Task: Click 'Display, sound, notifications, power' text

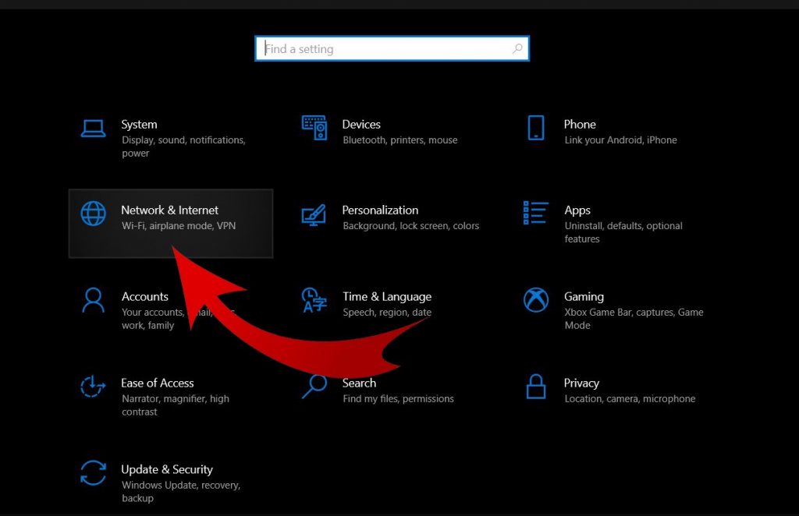Action: (183, 147)
